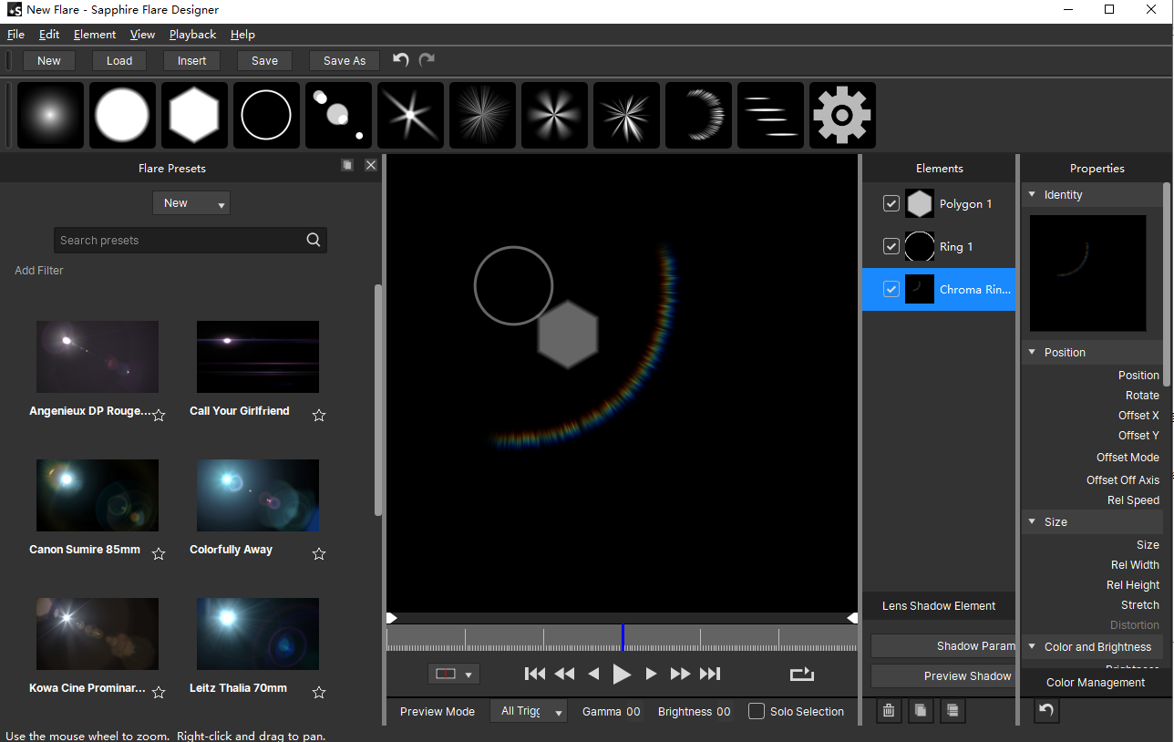The height and width of the screenshot is (742, 1174).
Task: Open the Element menu
Action: coord(95,35)
